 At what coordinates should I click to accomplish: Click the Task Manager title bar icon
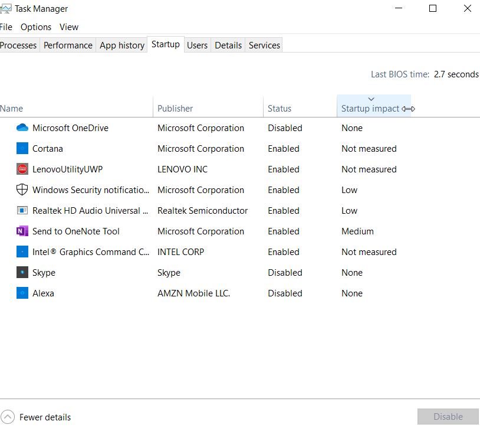click(x=5, y=9)
